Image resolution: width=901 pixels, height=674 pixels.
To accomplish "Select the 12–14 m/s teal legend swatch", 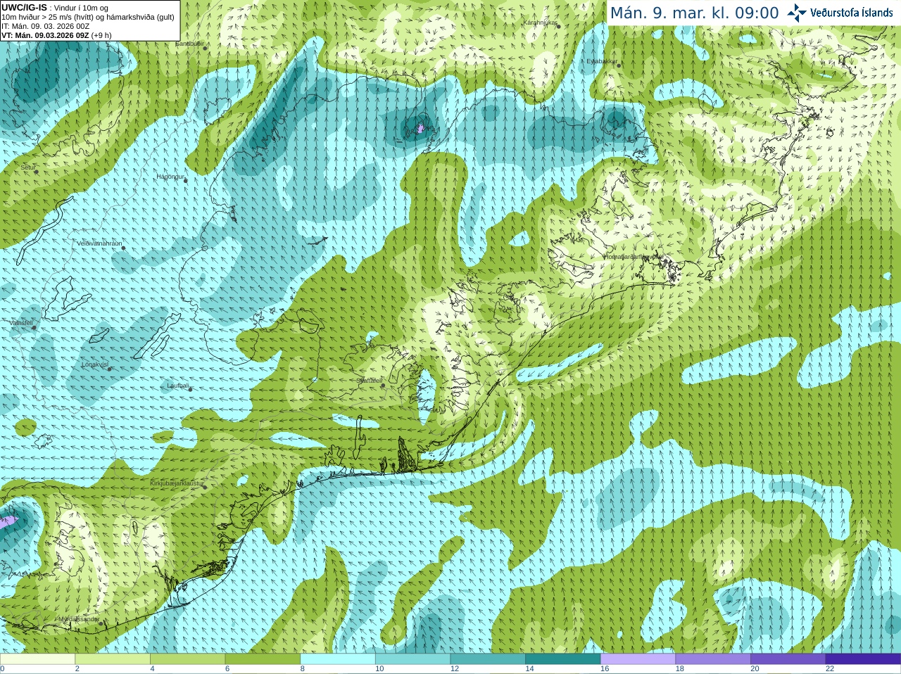I will (x=488, y=659).
